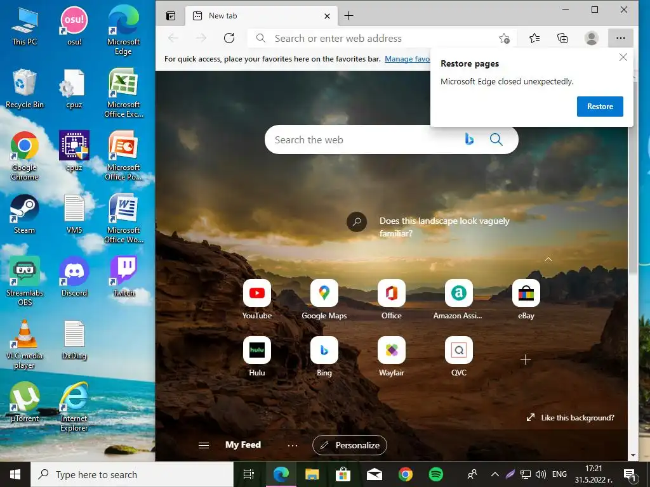Viewport: 650px width, 487px height.
Task: Open the tab actions menu icon
Action: 171,16
